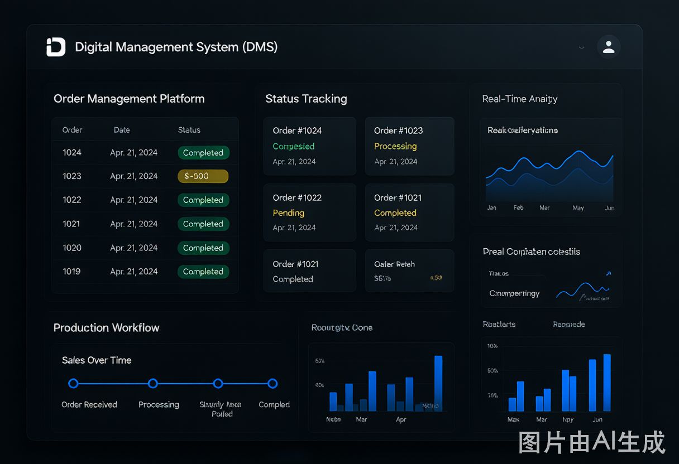Switch to the Reatlarts tab

coord(499,325)
